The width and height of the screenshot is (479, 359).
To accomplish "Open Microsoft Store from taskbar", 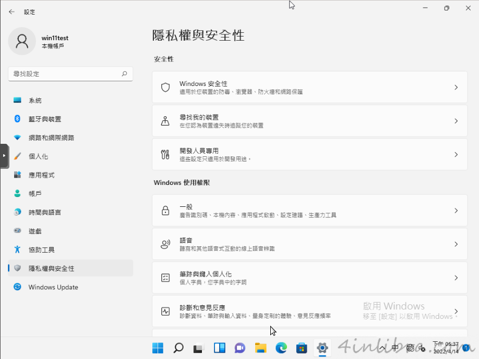I will tap(302, 348).
